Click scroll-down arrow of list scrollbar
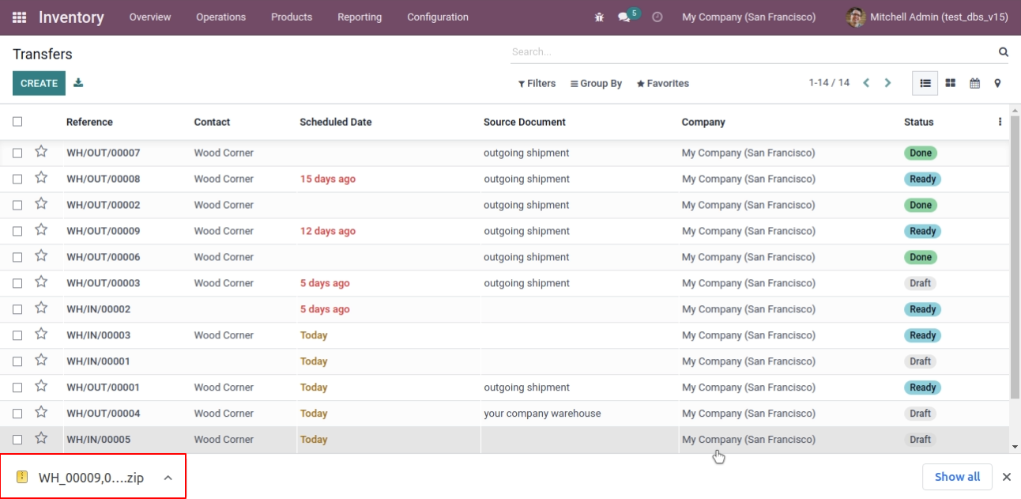 (1015, 447)
